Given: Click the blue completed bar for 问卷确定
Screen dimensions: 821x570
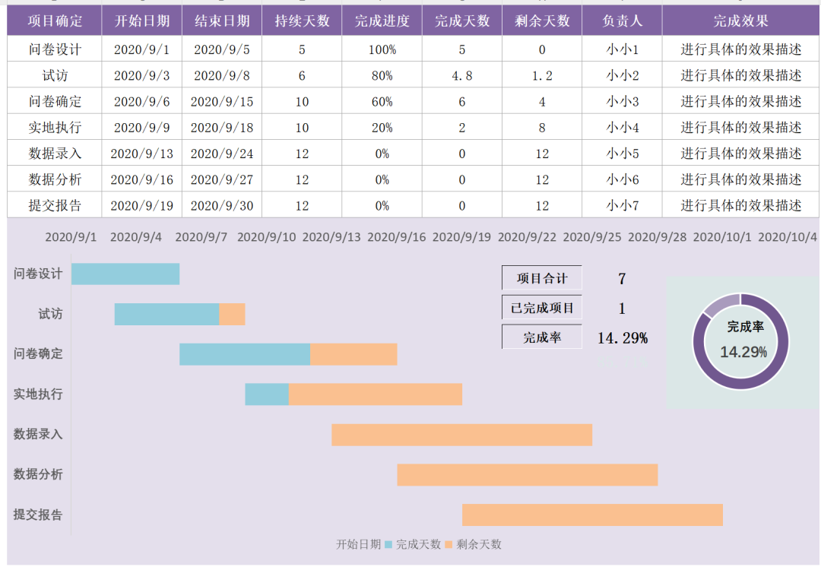Looking at the screenshot, I should coord(245,354).
